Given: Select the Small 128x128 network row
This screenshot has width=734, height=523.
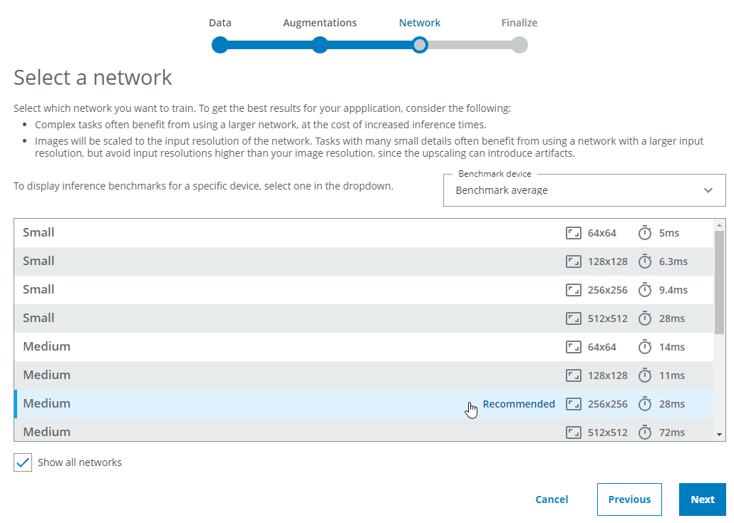Looking at the screenshot, I should (285, 261).
